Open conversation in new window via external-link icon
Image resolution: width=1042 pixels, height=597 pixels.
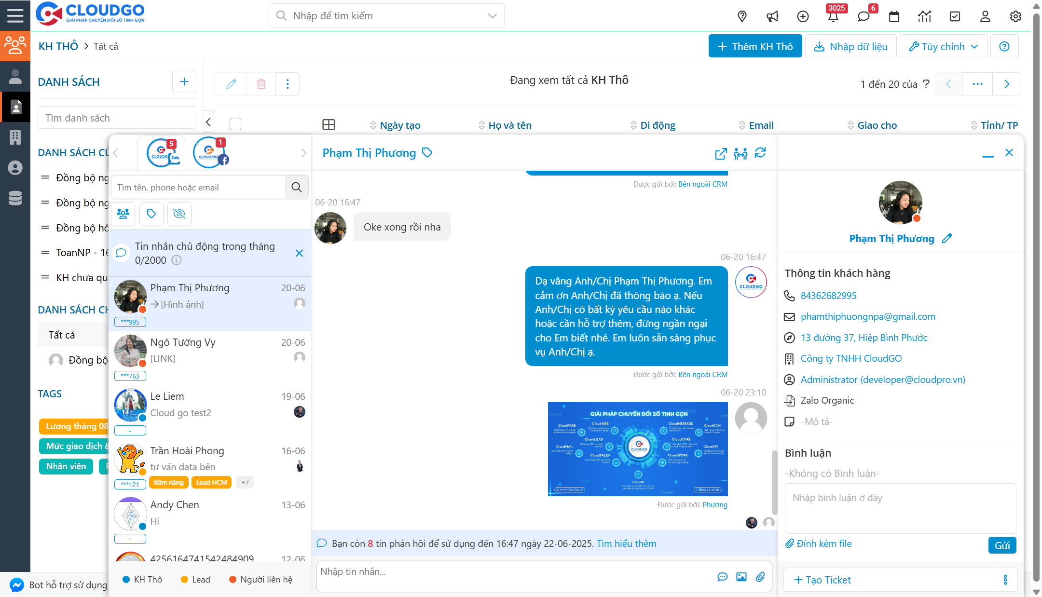(721, 154)
